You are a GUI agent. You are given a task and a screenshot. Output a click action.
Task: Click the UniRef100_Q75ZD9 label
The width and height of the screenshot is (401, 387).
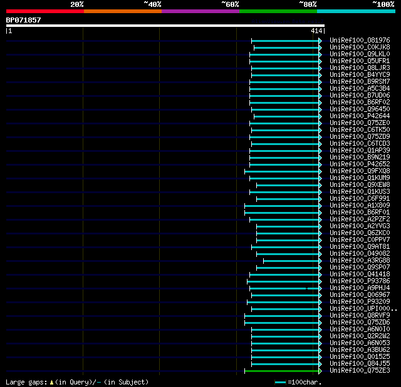pyautogui.click(x=360, y=137)
